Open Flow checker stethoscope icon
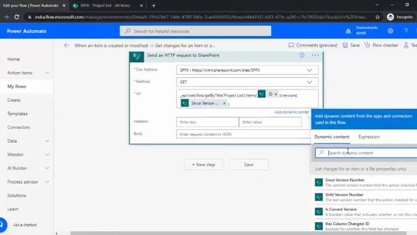417x235 pixels. [x=367, y=45]
